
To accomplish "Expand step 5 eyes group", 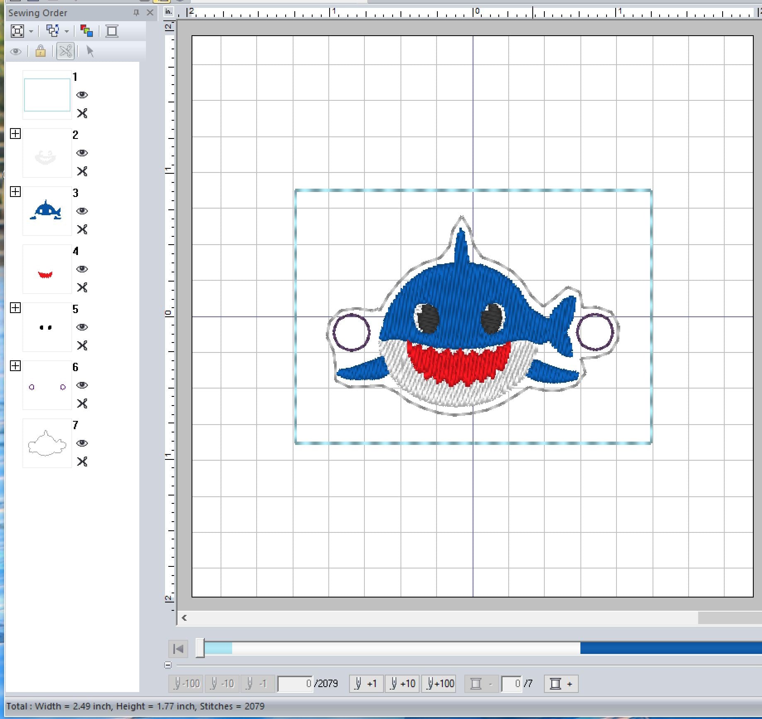I will tap(15, 308).
